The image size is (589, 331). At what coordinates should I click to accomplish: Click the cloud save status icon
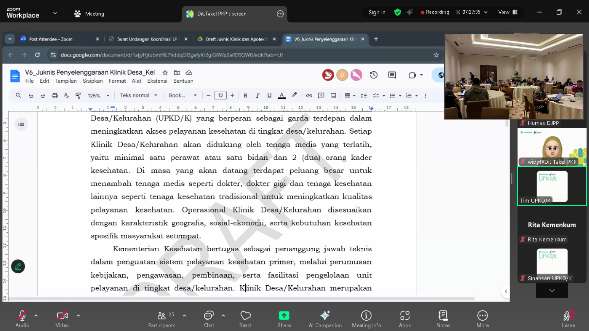click(189, 73)
